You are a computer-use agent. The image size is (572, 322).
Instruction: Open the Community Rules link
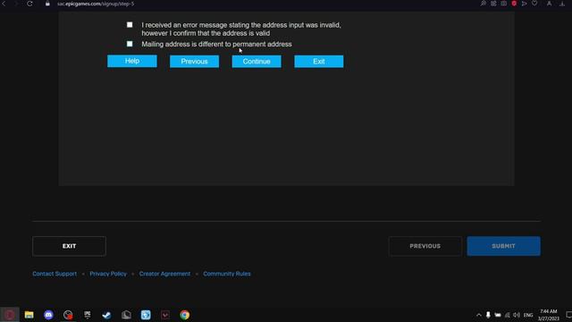(227, 274)
